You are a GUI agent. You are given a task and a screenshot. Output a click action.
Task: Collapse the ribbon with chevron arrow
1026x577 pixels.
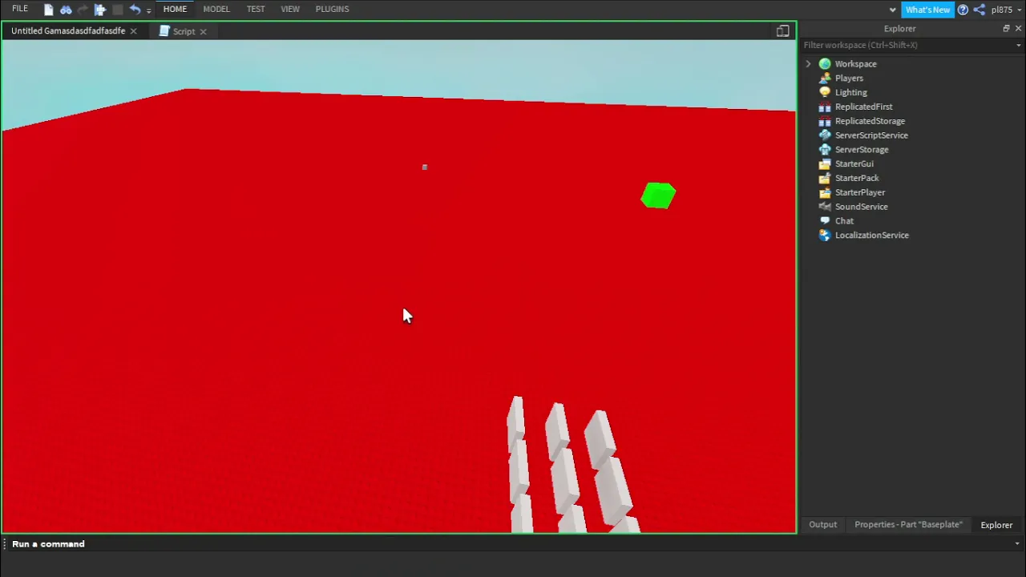tap(893, 10)
